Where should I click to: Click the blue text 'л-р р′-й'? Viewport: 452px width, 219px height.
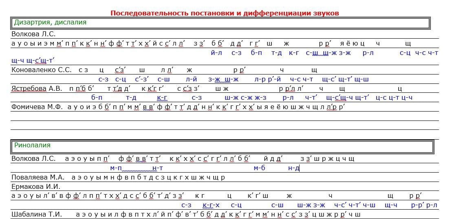267,79
